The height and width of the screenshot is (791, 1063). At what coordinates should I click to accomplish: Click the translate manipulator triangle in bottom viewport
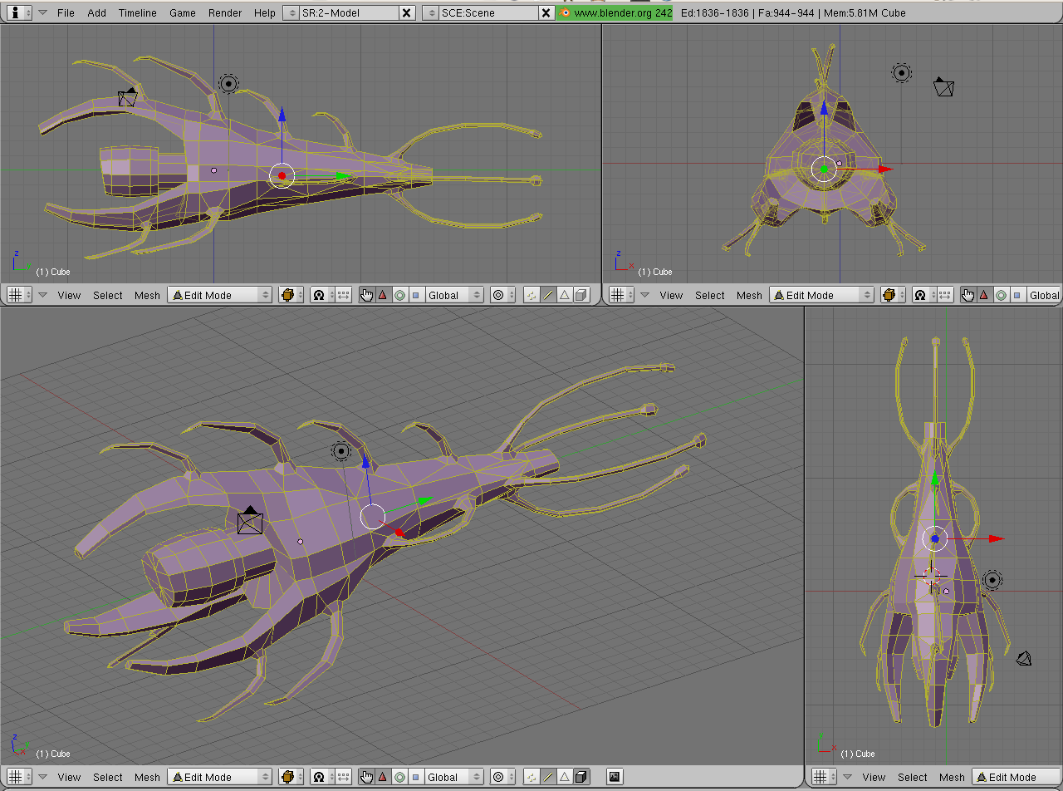[383, 777]
